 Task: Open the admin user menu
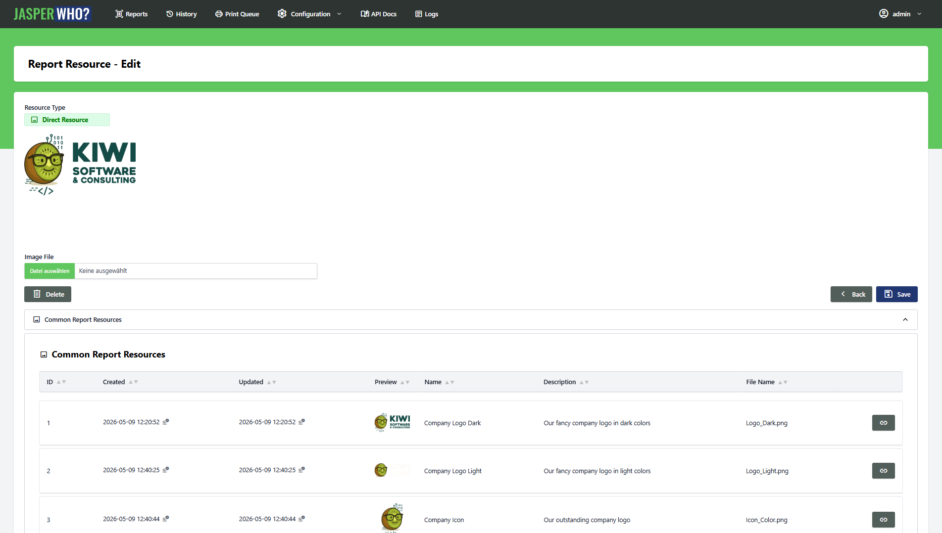click(x=900, y=14)
